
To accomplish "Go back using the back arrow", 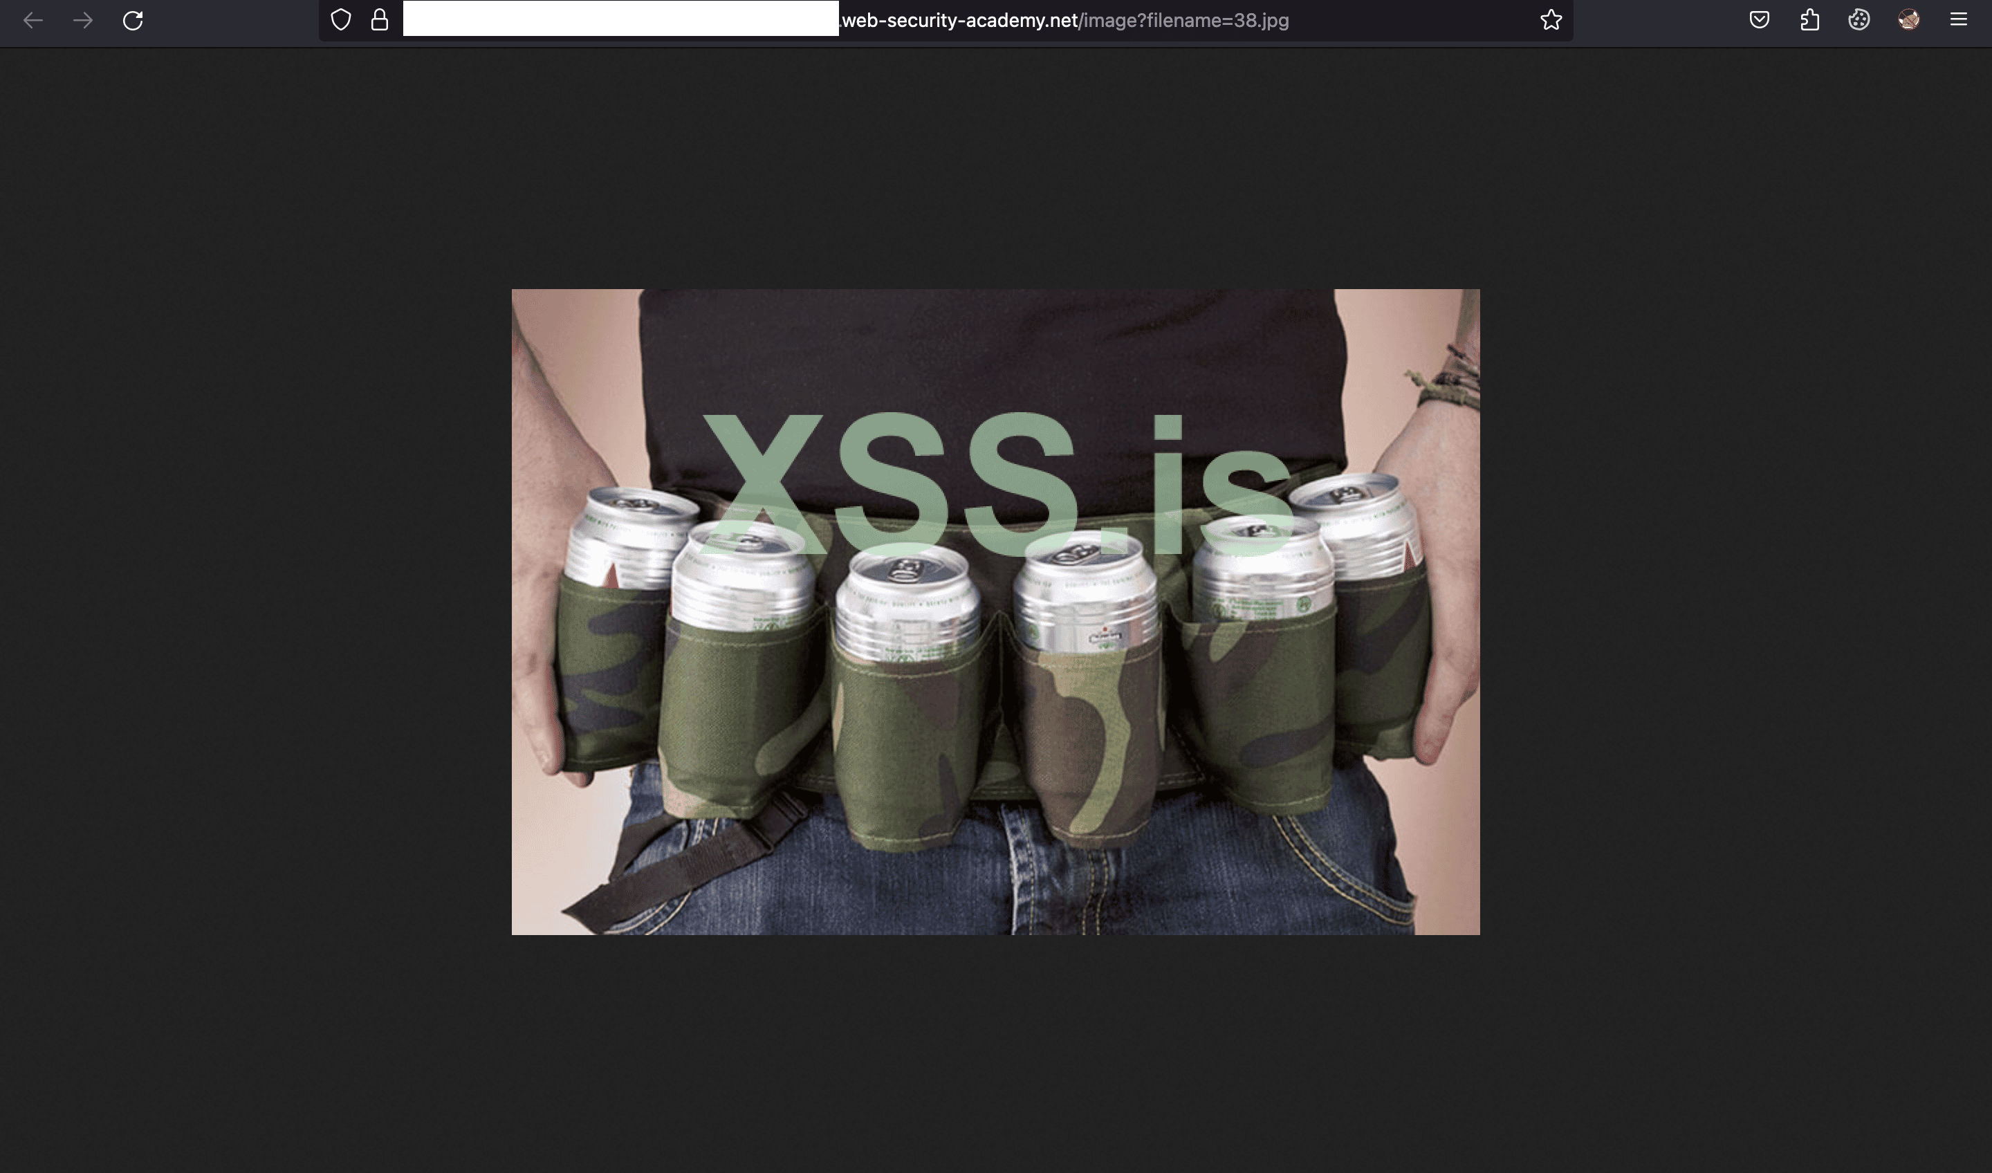I will (x=33, y=21).
